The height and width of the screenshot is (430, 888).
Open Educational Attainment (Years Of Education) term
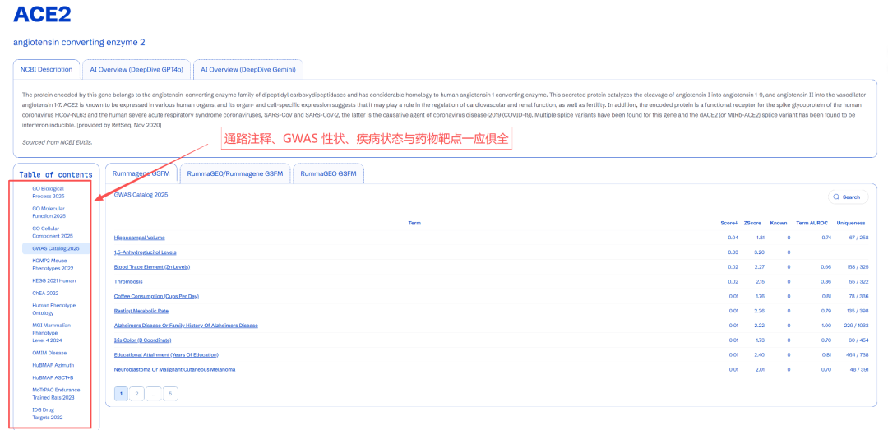coord(166,354)
